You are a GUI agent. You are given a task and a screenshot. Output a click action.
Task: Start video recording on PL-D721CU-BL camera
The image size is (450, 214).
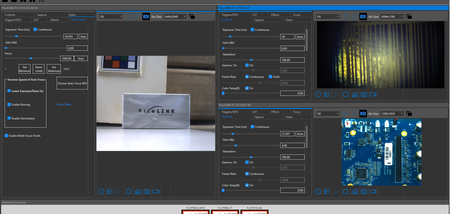pyautogui.click(x=373, y=192)
